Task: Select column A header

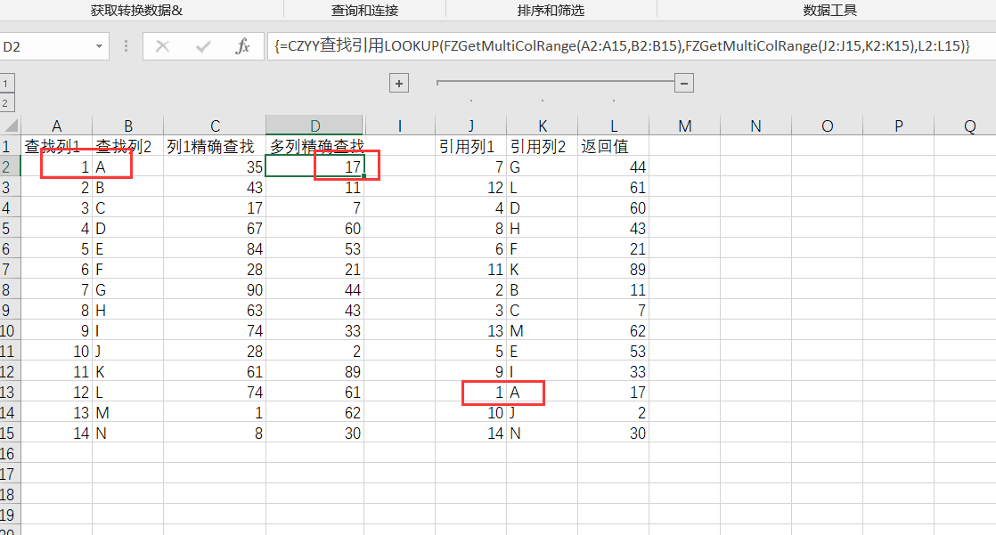Action: point(56,126)
